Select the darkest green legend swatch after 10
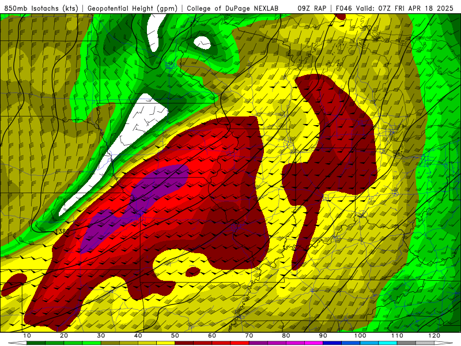Image resolution: width=461 pixels, height=346 pixels. [x=36, y=343]
